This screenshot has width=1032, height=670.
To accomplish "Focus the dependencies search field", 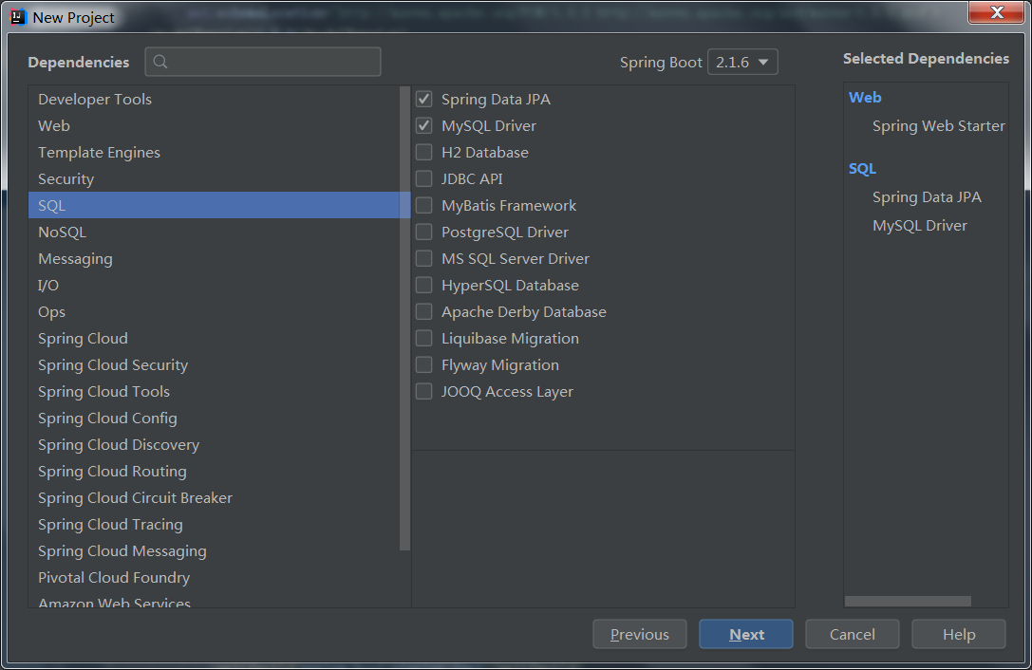I will pyautogui.click(x=263, y=62).
